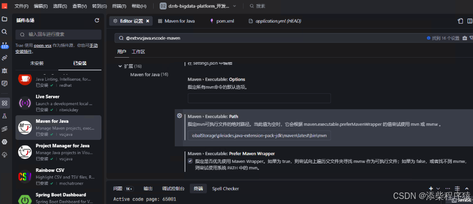Open the 文件(F) menu

[22, 6]
